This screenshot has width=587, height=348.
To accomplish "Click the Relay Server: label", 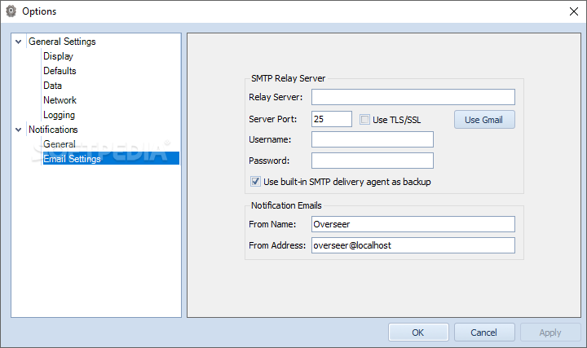I will [276, 97].
